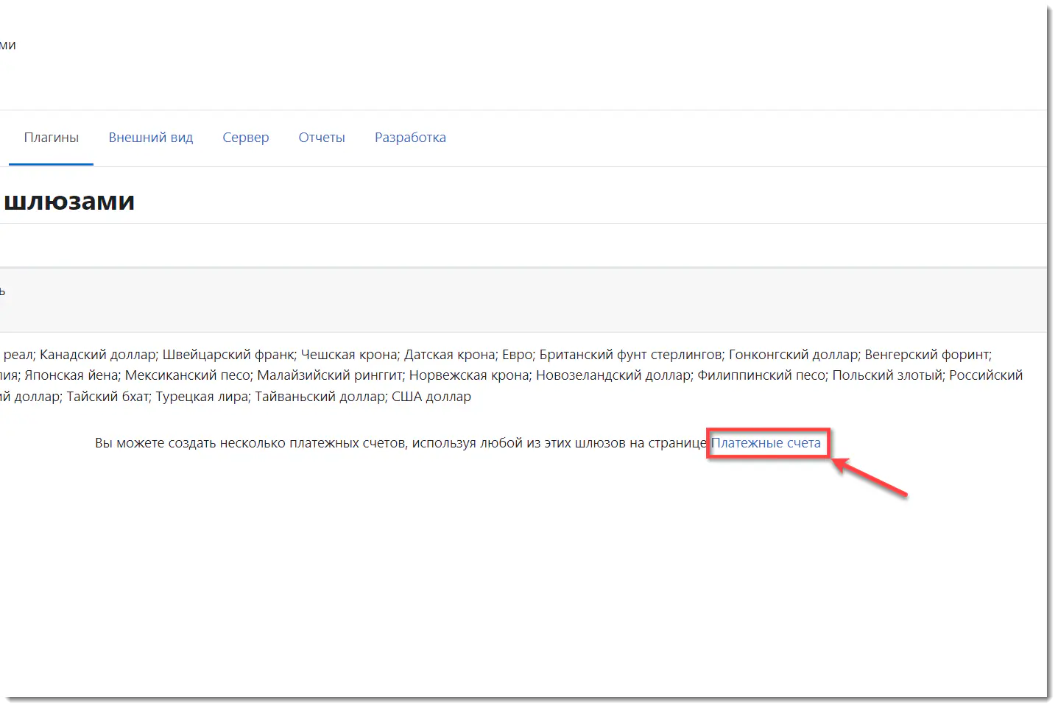Select the Сервер tab

[245, 138]
